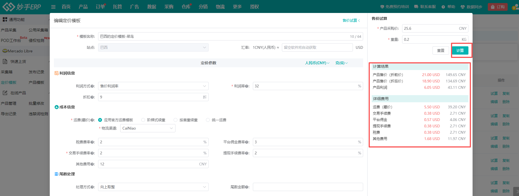Image resolution: width=519 pixels, height=196 pixels.
Task: Click the 妙手ERP logo
Action: 22,7
